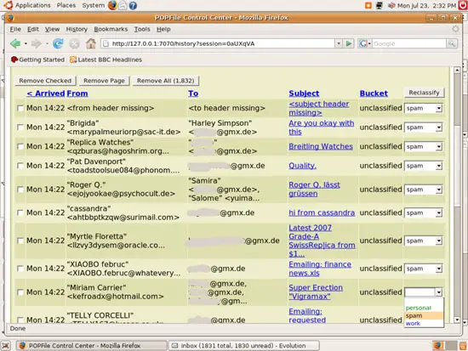Image resolution: width=468 pixels, height=351 pixels.
Task: Click the orange update notifier icon
Action: pos(368,5)
